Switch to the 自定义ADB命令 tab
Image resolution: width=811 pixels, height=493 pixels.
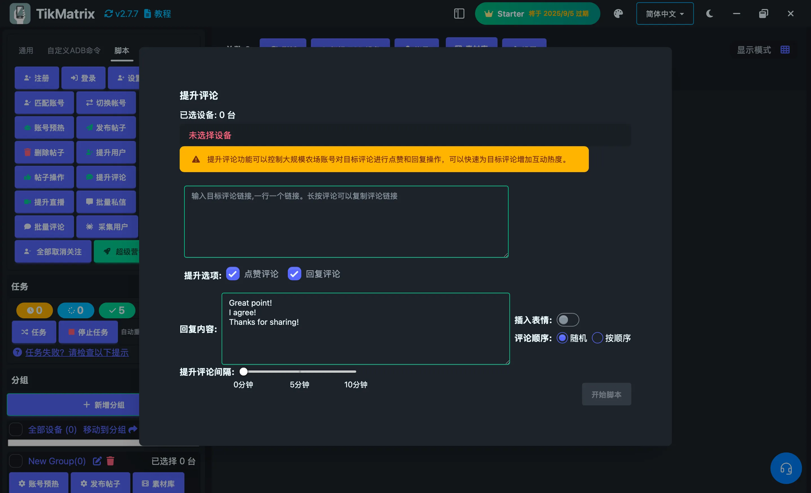74,50
